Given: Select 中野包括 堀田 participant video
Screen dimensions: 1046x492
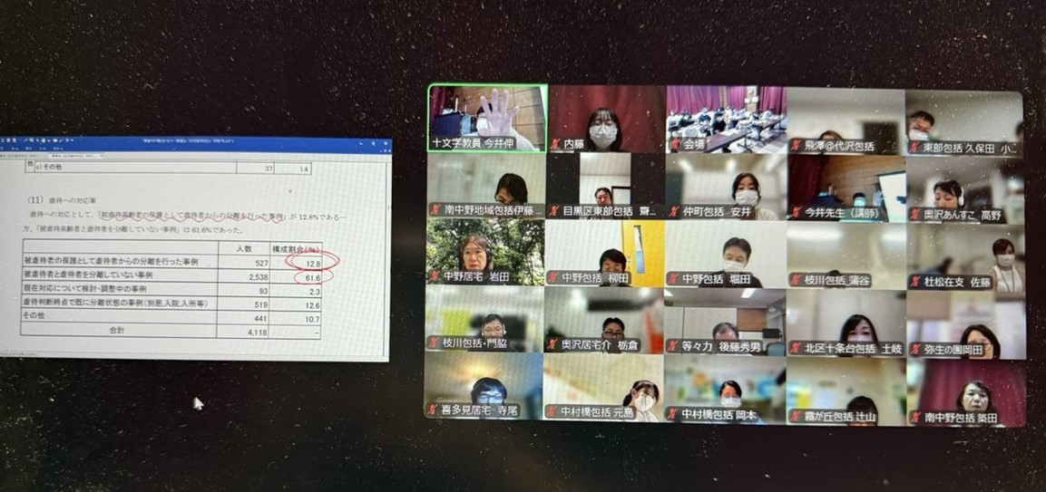Looking at the screenshot, I should (x=724, y=254).
